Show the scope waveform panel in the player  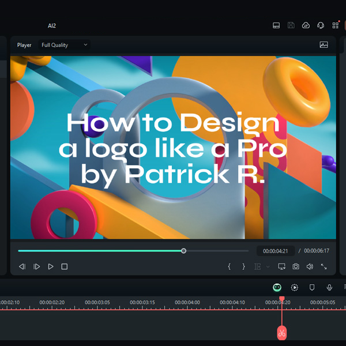click(324, 45)
